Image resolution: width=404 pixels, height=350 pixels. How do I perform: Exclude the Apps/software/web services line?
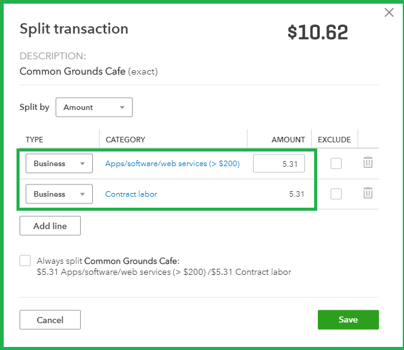coord(336,163)
